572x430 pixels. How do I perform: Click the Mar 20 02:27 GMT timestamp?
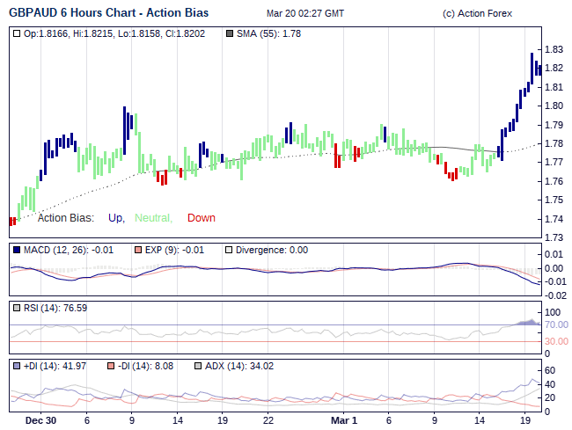click(305, 14)
